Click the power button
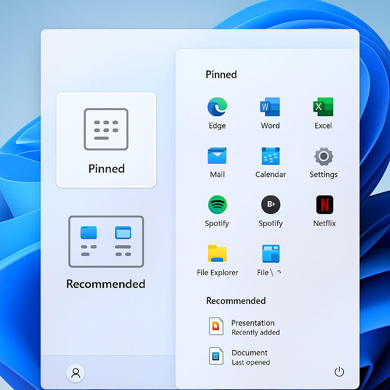Screen dimensions: 390x390 pos(339,372)
